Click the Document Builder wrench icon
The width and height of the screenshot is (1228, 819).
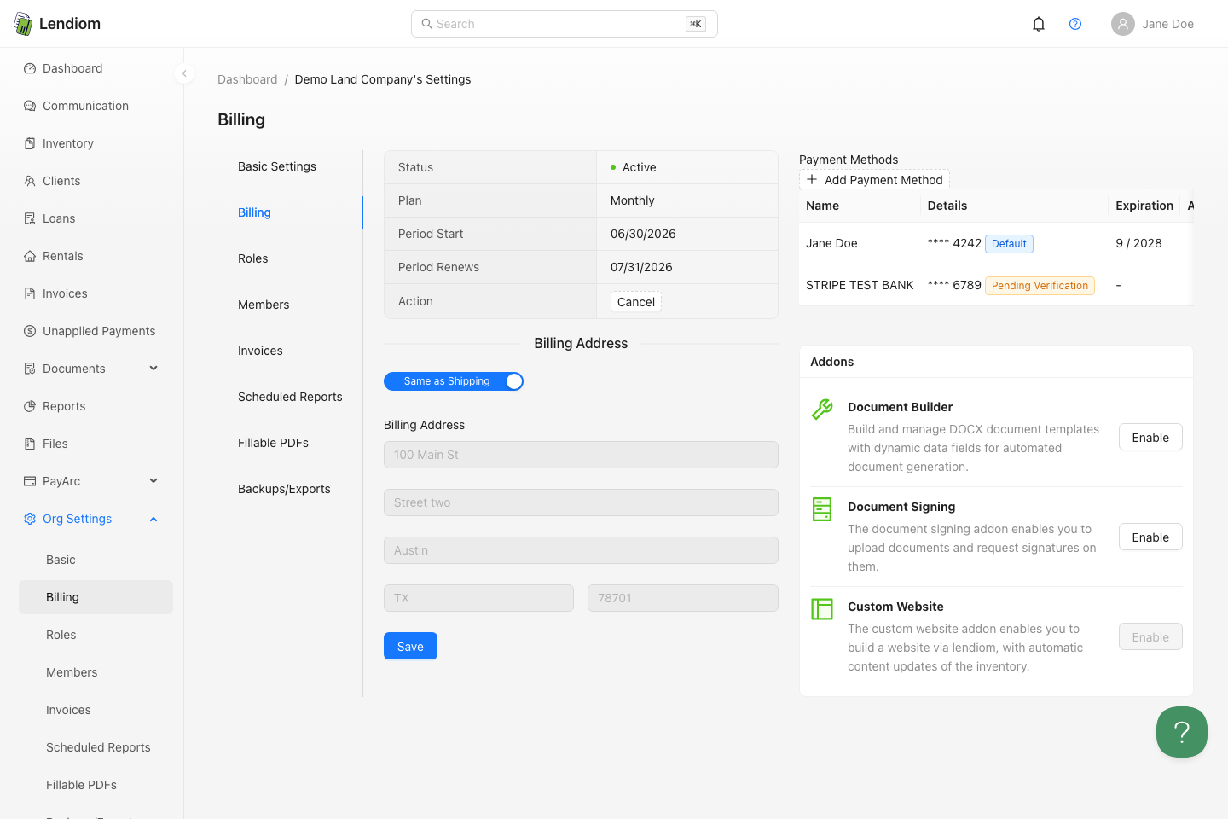click(x=822, y=409)
